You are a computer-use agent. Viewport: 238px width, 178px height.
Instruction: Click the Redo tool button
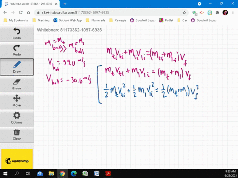[x=17, y=50]
